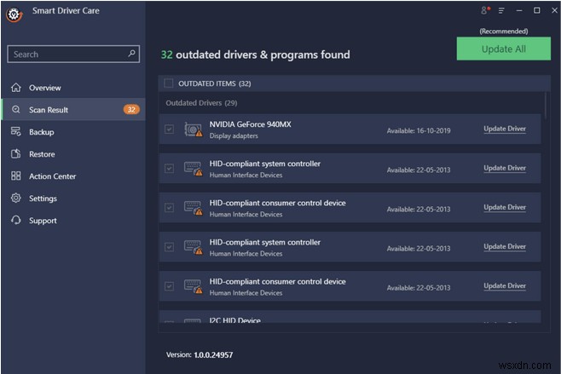Screen dimensions: 561x374
Task: Uncheck the NVIDIA GeForce 940MX checkbox
Action: click(x=169, y=129)
